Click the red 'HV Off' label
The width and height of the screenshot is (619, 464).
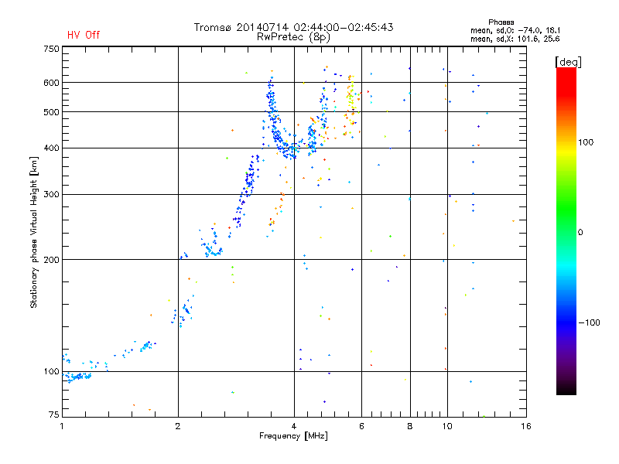click(84, 35)
